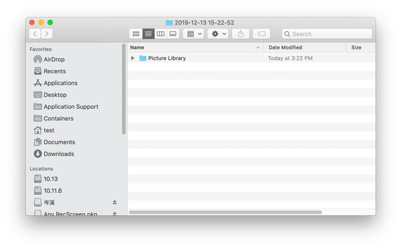This screenshot has width=401, height=249.
Task: Open Documents in the sidebar
Action: click(x=54, y=142)
